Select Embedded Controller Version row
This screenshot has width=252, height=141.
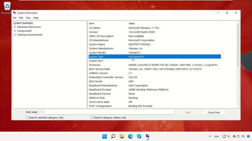point(155,77)
